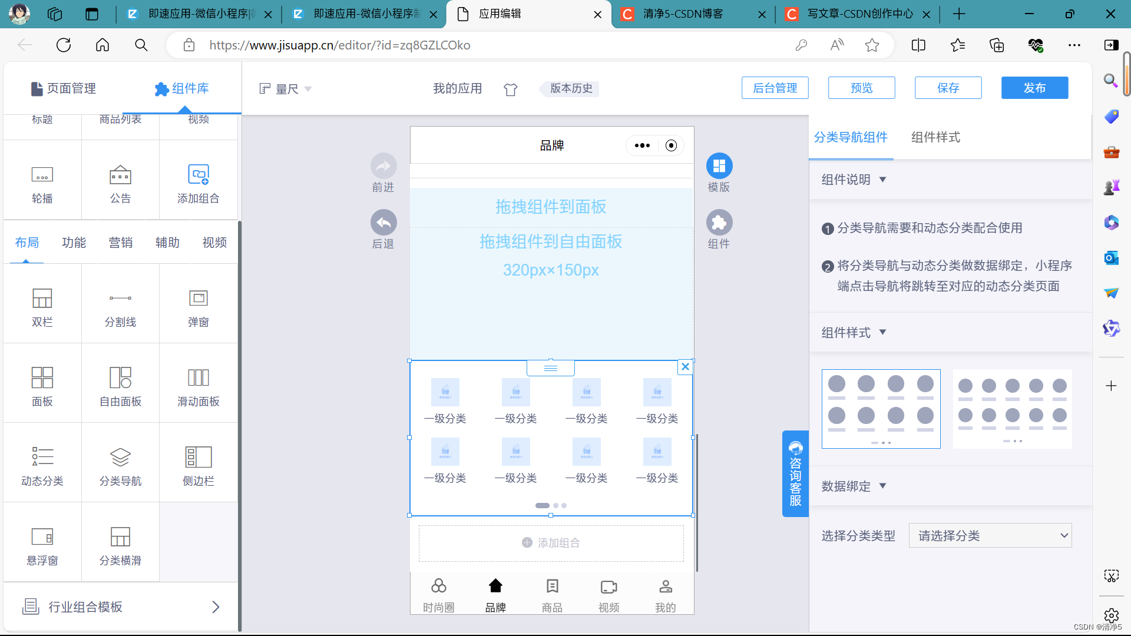
Task: Select the 轮播 carousel component
Action: (x=42, y=183)
